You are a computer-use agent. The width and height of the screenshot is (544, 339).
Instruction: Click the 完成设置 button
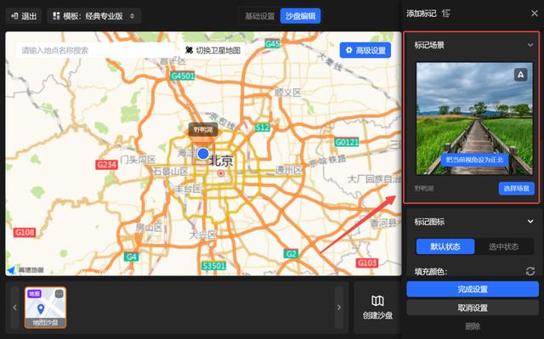coord(473,289)
